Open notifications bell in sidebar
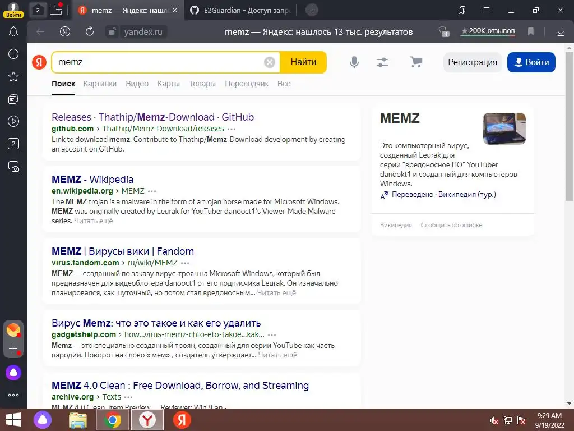 click(13, 31)
